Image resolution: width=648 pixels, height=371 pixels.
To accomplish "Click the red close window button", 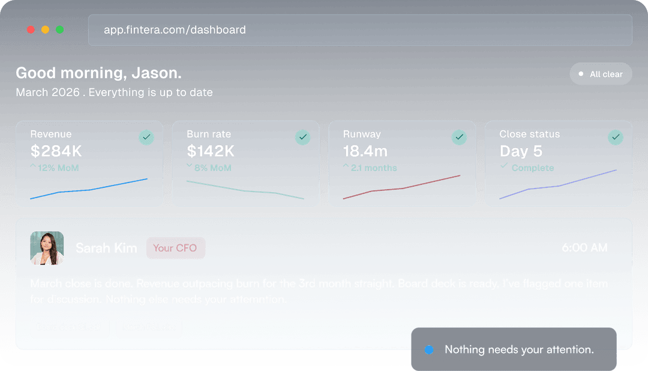I will point(31,30).
